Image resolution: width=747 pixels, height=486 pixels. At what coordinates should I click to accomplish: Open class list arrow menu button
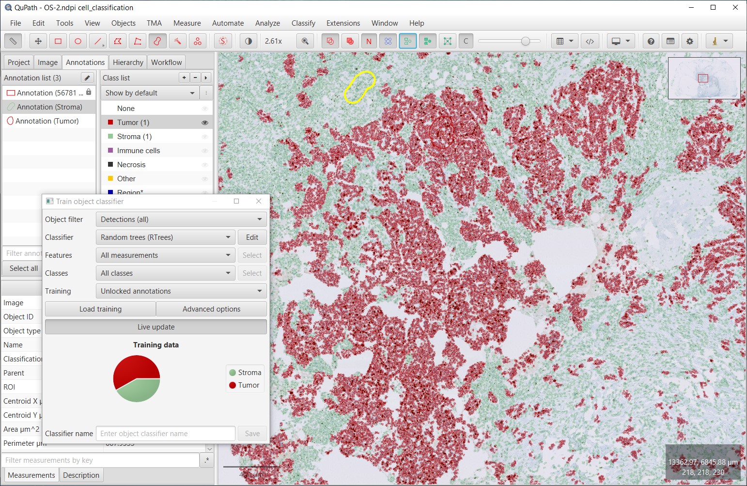pos(206,78)
